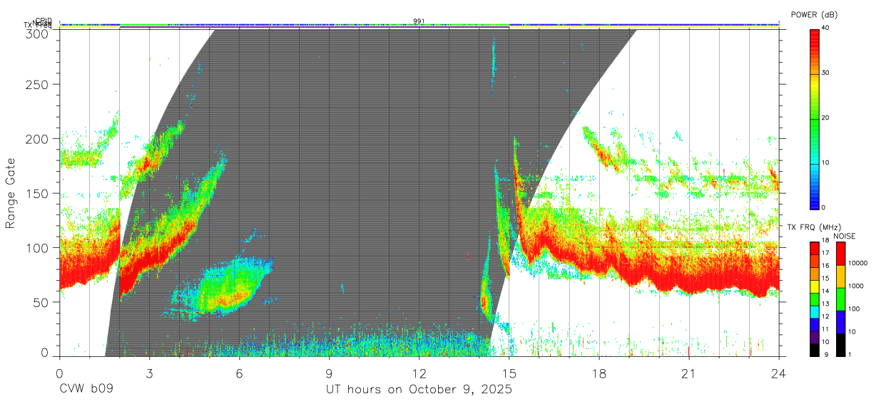Click the 1000 label on NOISE scale
Viewport: 876px width, 404px height.
pyautogui.click(x=856, y=286)
